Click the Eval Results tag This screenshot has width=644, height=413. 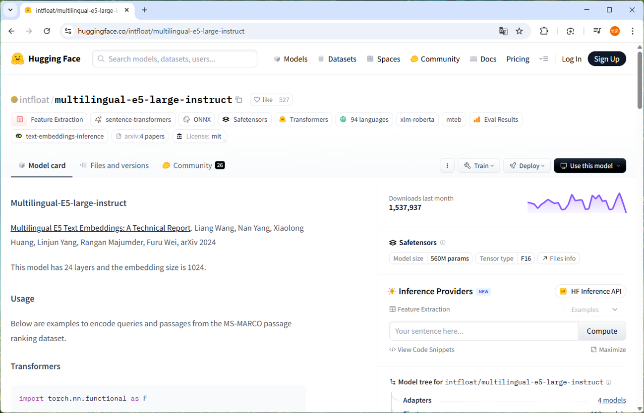pyautogui.click(x=496, y=119)
